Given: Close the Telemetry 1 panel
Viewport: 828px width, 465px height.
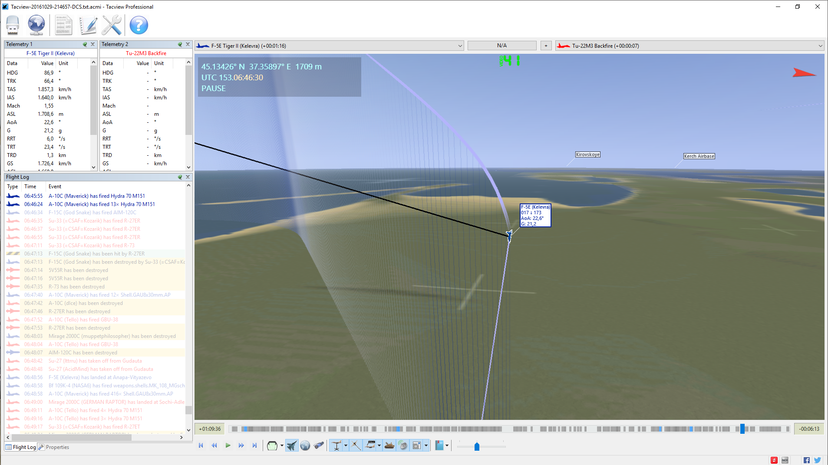Looking at the screenshot, I should (x=92, y=44).
